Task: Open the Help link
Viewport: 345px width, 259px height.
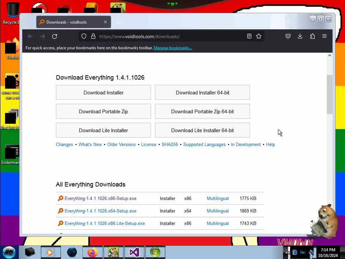Action: [271, 144]
